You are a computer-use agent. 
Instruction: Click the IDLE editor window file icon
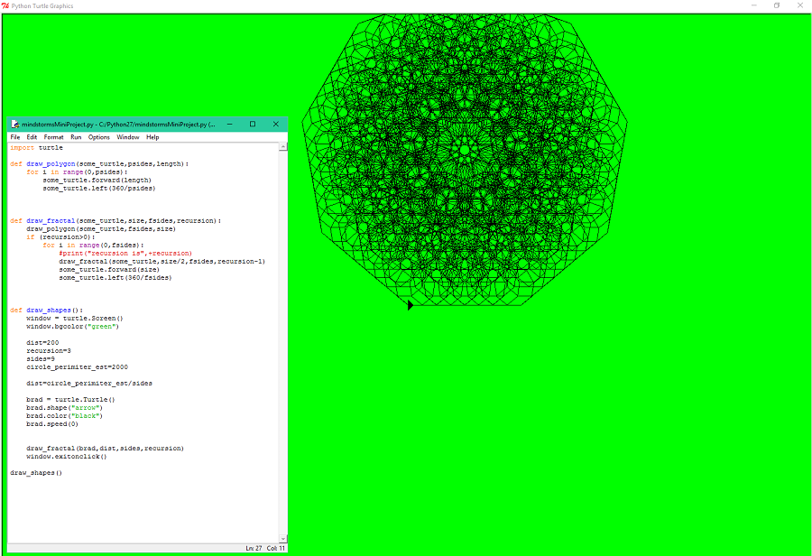(x=14, y=125)
